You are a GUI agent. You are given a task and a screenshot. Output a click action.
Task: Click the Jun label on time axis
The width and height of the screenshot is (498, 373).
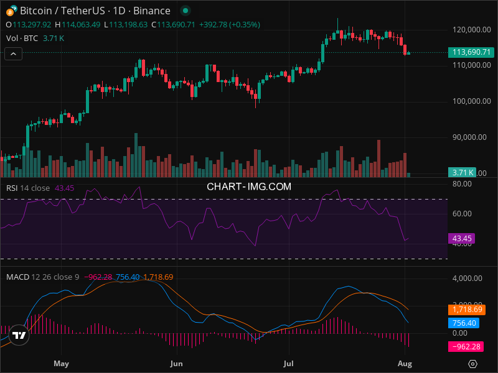click(176, 364)
